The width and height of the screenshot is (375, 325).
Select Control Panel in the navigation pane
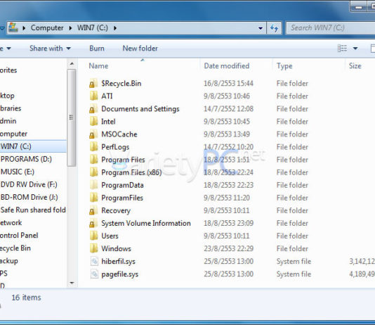point(19,235)
